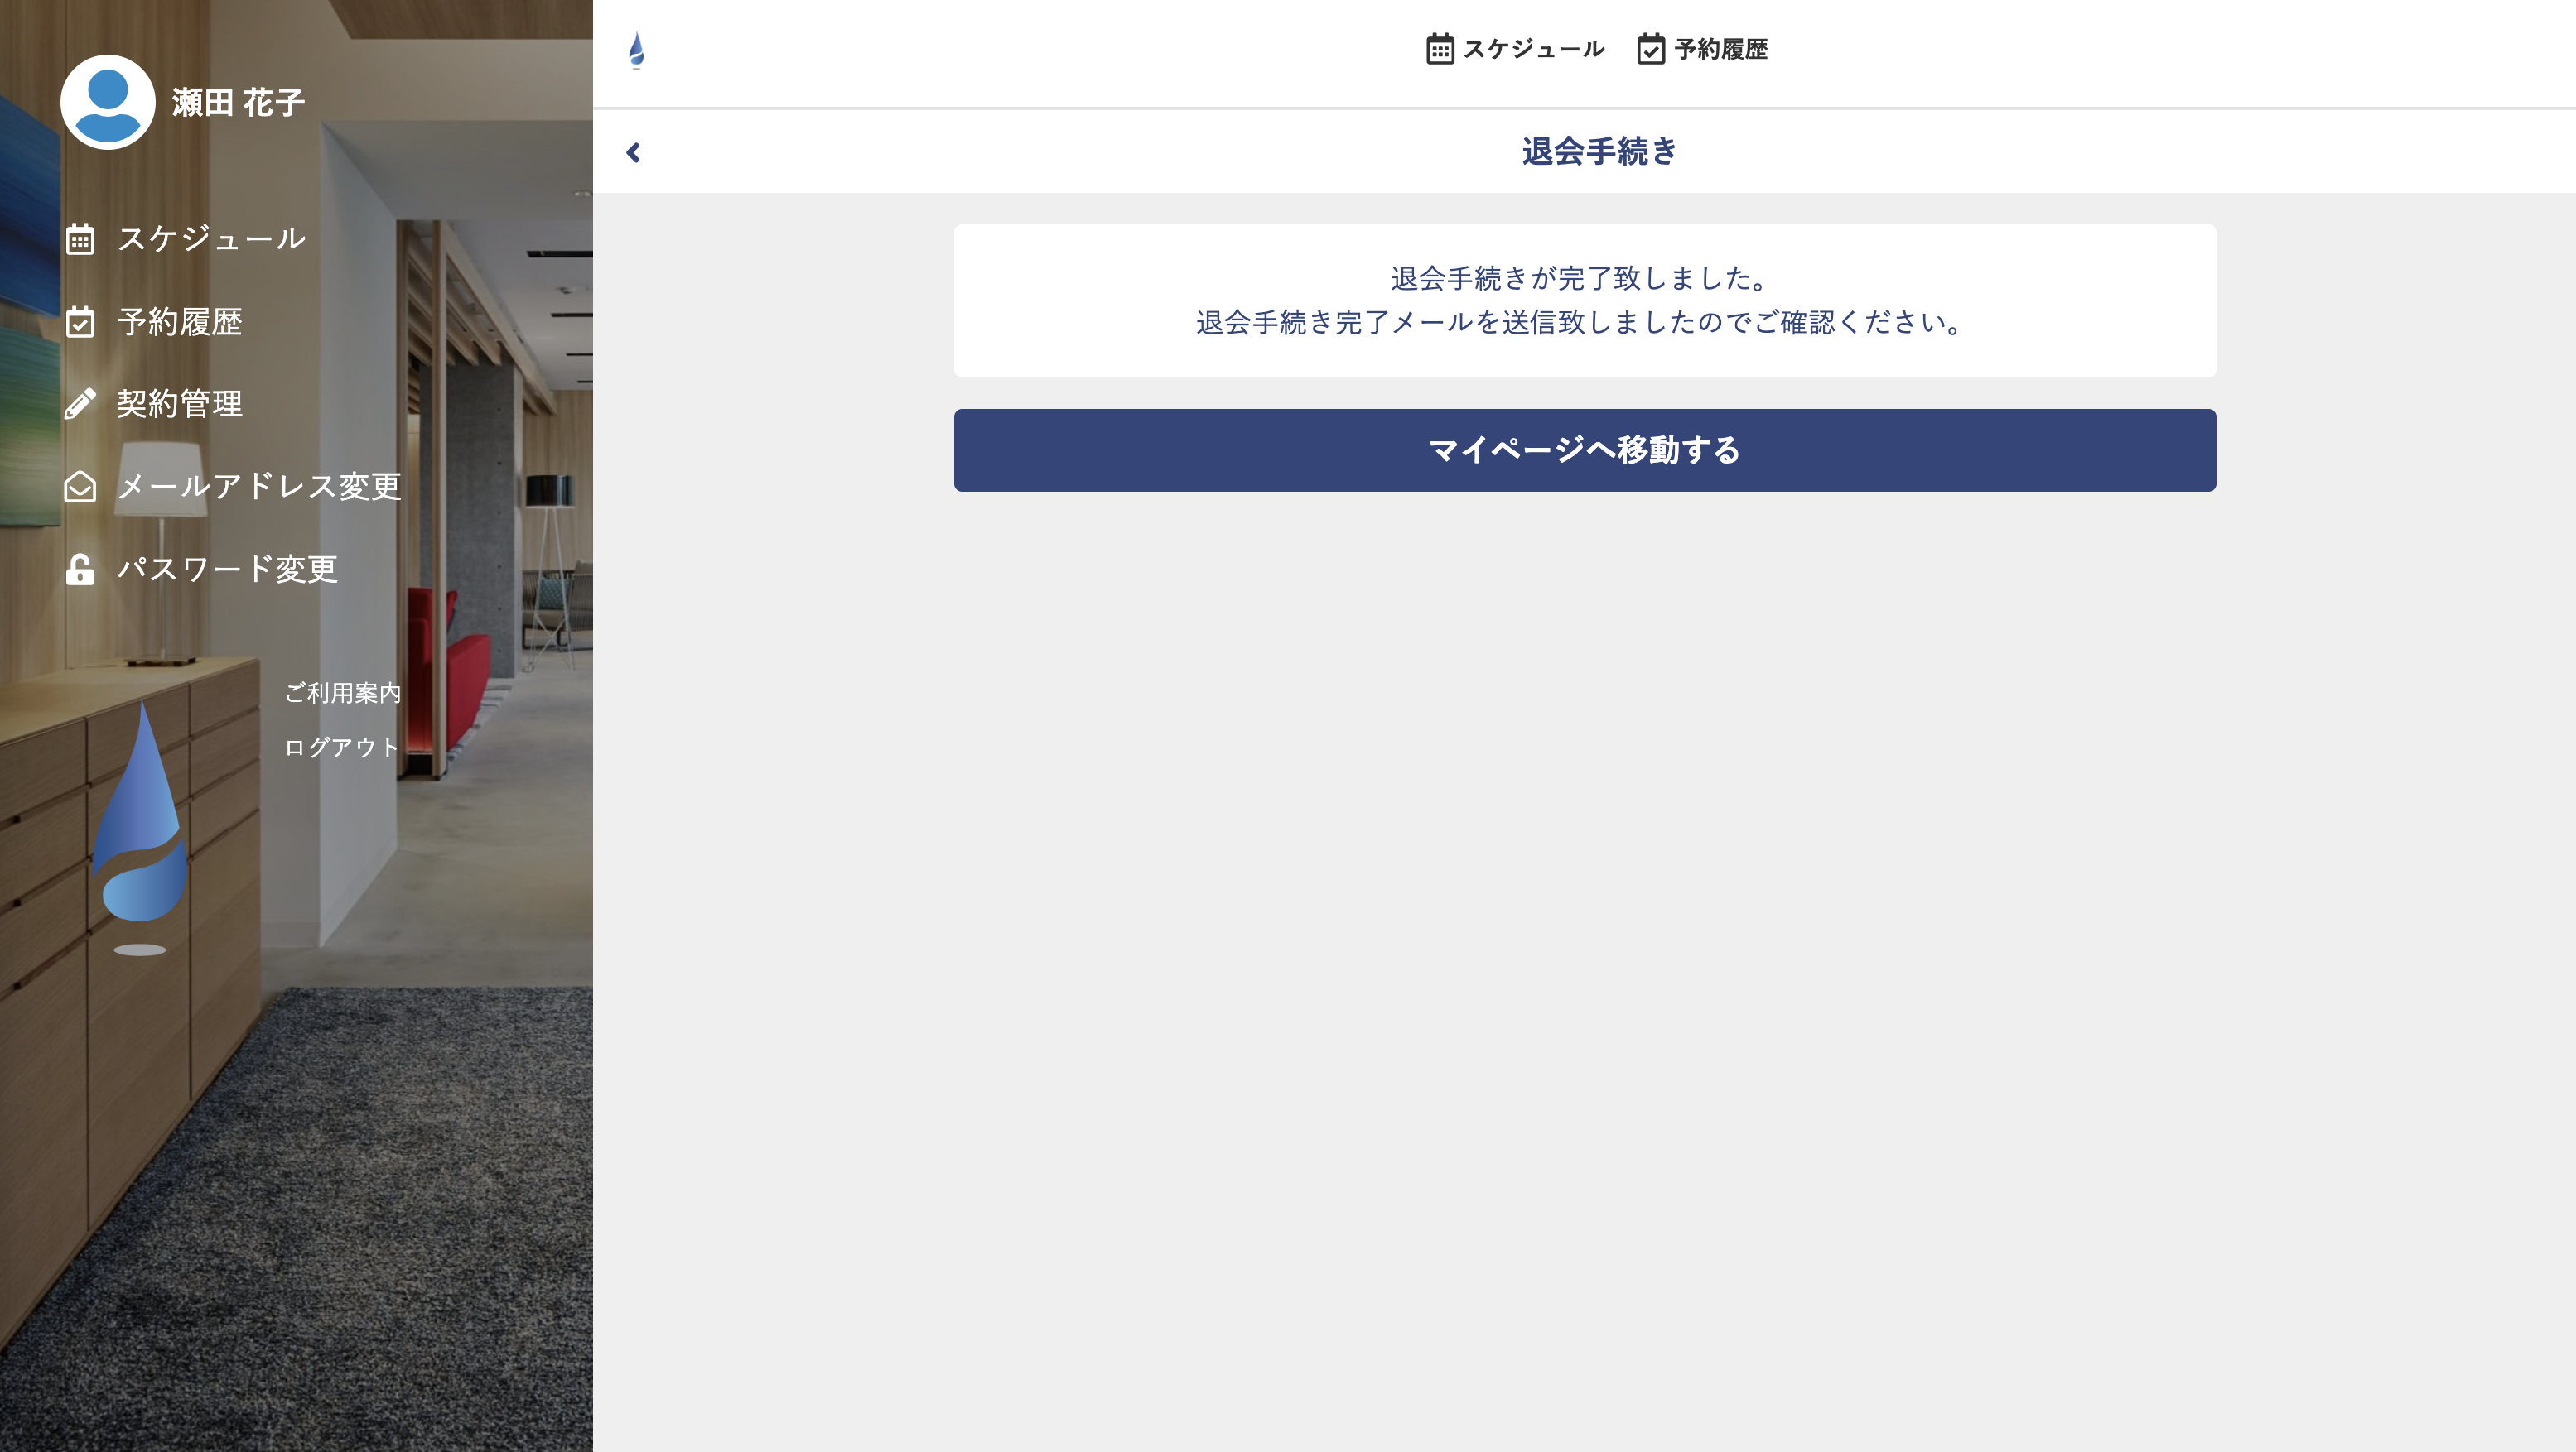
Task: Click the padlock icon beside パスワード変更
Action: 80,570
